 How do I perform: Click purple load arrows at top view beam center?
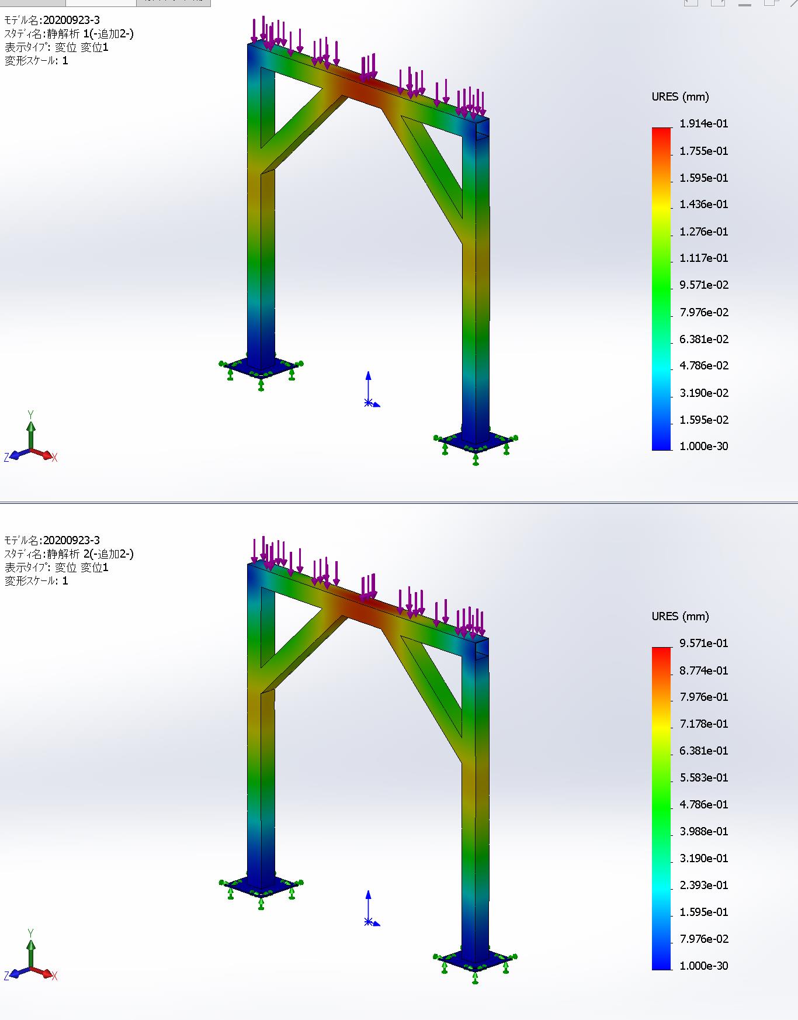pyautogui.click(x=368, y=68)
